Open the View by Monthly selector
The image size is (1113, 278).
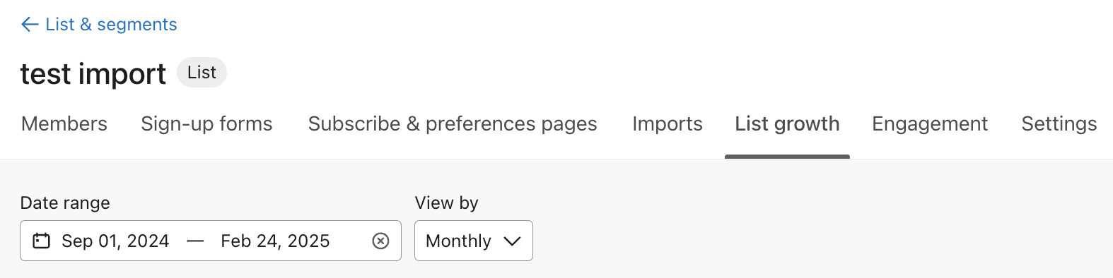pyautogui.click(x=474, y=241)
